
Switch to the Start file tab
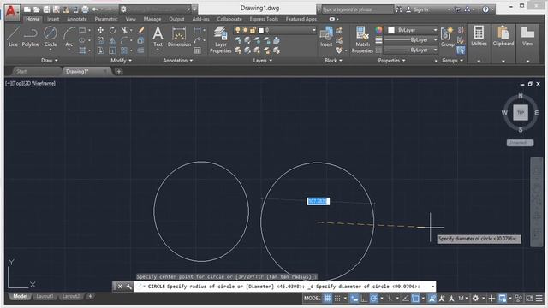(x=21, y=71)
